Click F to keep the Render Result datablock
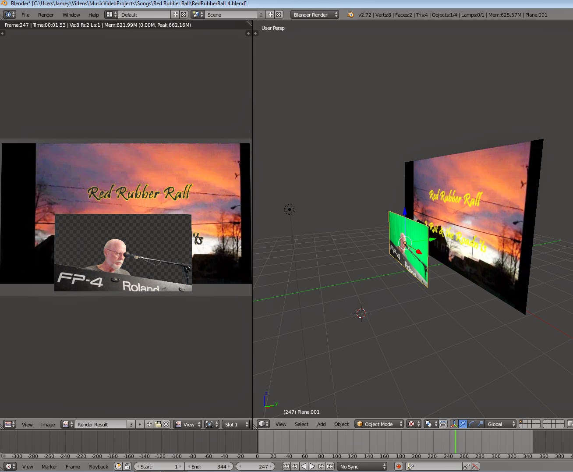Screen dimensions: 573x472 click(x=140, y=424)
